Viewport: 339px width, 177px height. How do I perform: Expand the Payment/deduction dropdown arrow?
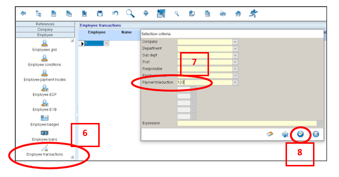point(235,82)
